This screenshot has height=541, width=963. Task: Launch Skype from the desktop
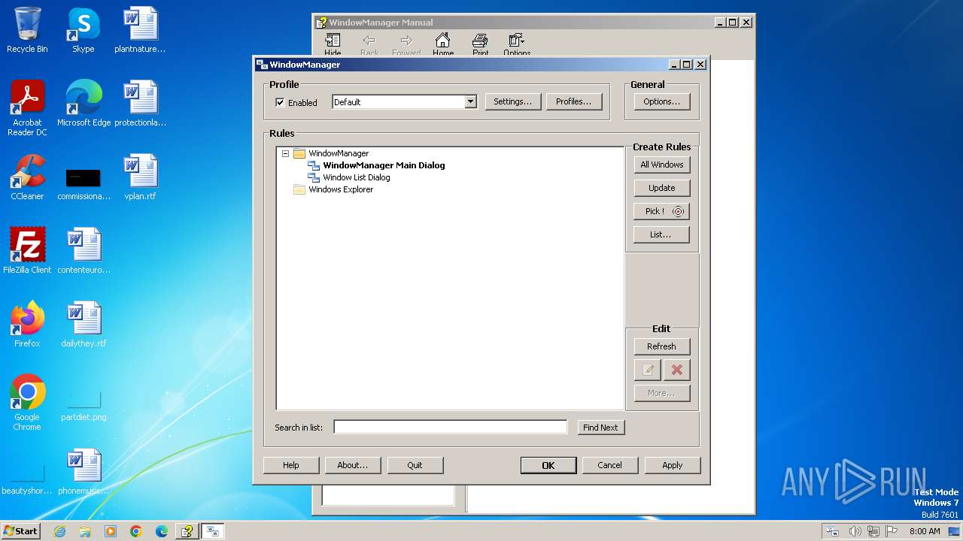tap(84, 30)
